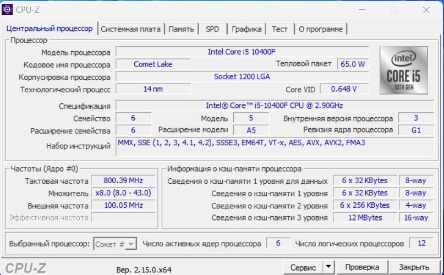Image resolution: width=444 pixels, height=275 pixels.
Task: Click the Intel Core i5 10th Gen logo
Action: [403, 70]
